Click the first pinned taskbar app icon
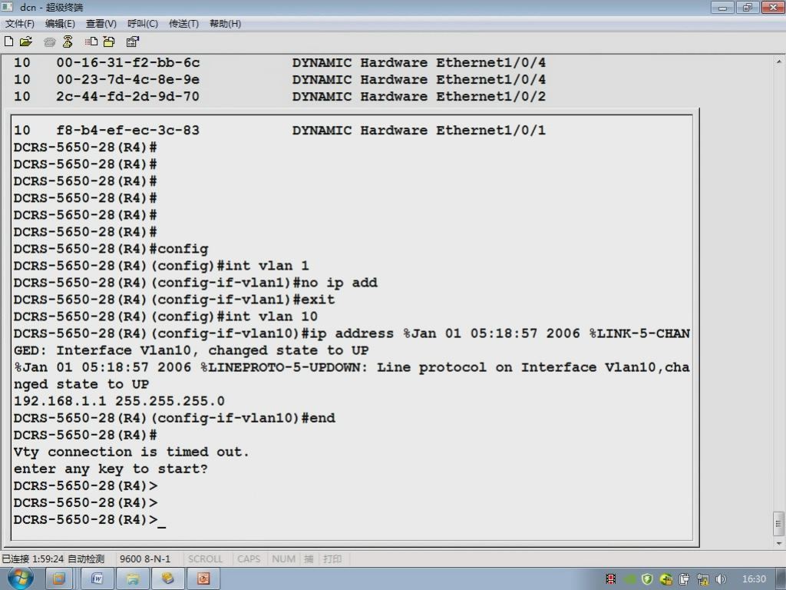Viewport: 786px width, 590px height. 59,579
